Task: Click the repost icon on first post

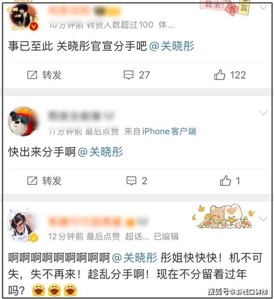Action: coord(32,75)
